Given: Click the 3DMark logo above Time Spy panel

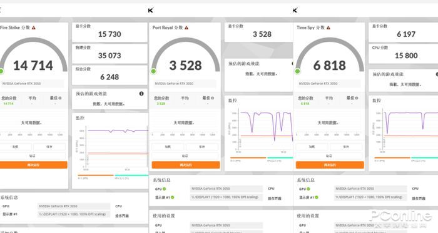Looking at the screenshot, I should 295,11.
